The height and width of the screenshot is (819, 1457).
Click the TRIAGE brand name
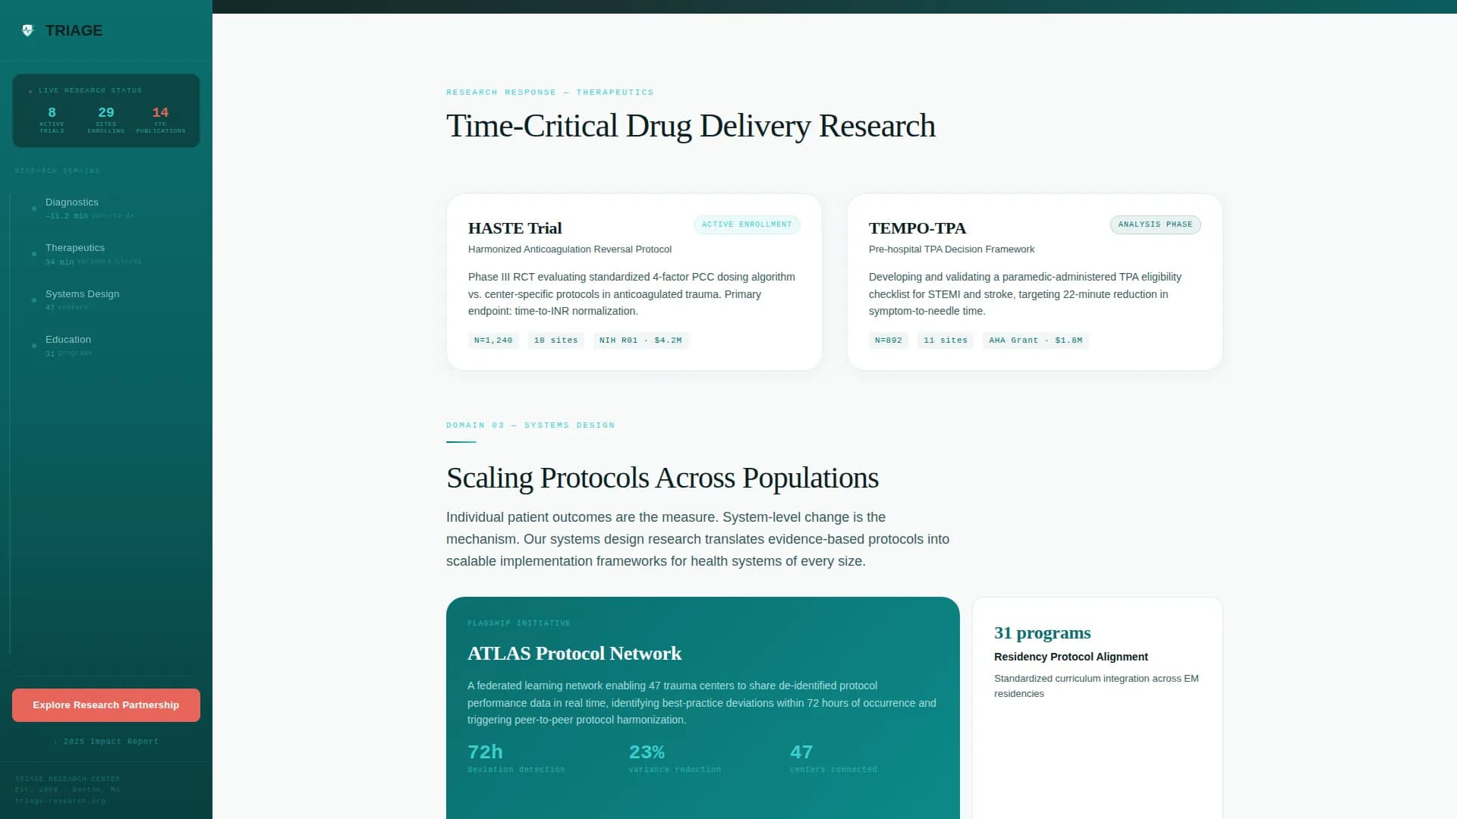point(74,31)
